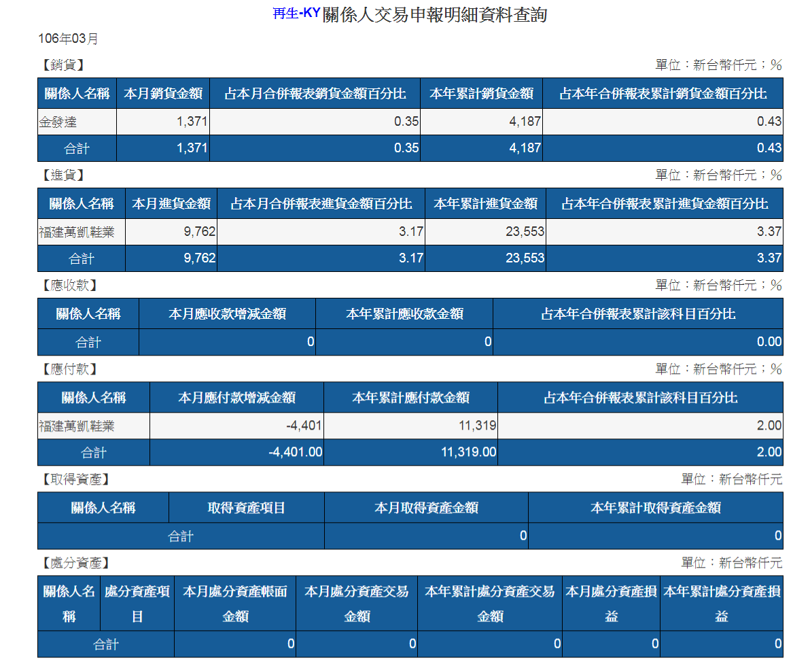Viewport: 810px width, 669px height.
Task: Click the 本月處分資產交易金額 column header
Action: (x=357, y=603)
